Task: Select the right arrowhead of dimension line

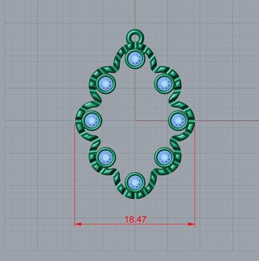Action: pyautogui.click(x=191, y=224)
